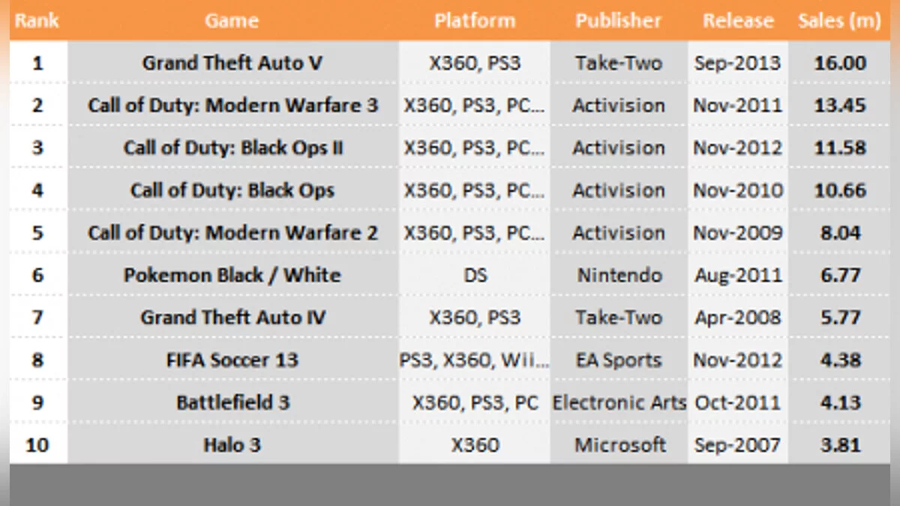Screen dimensions: 900x506
Task: Click the FIFA Soccer 13 cell
Action: [232, 360]
